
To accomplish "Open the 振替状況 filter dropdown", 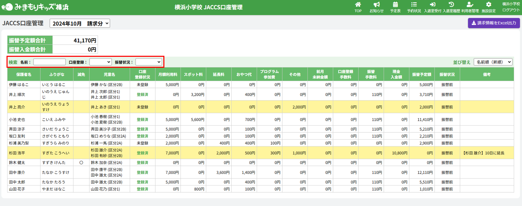I will pos(149,62).
